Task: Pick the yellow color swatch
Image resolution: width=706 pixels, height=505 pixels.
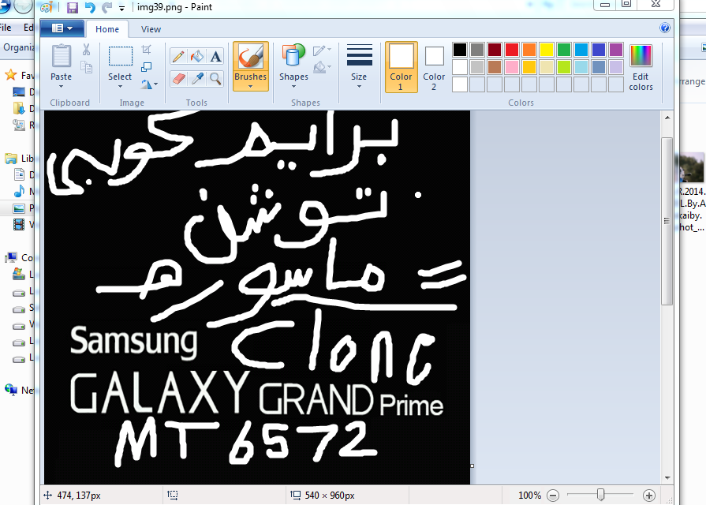Action: point(547,50)
